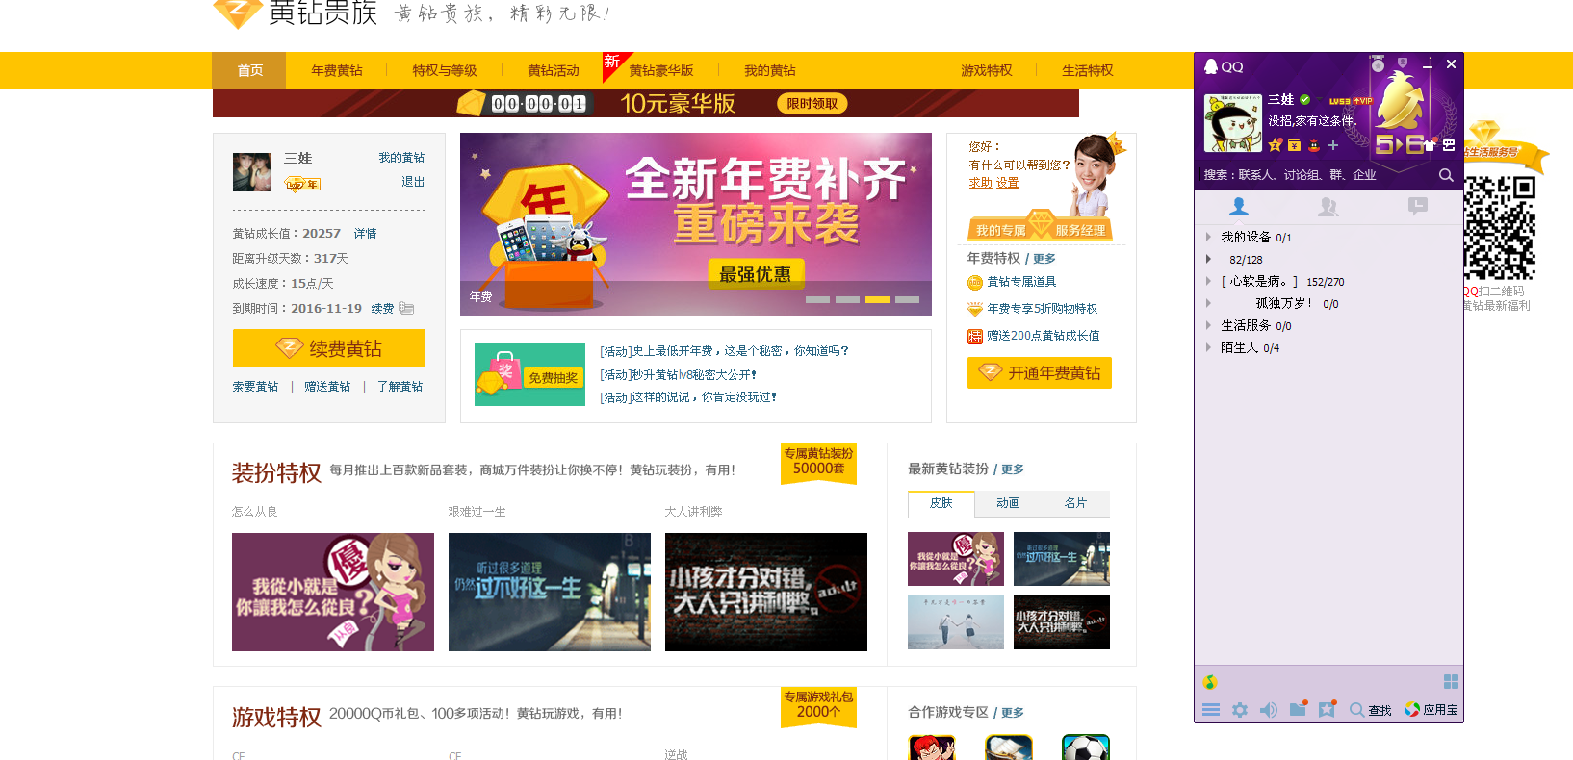Expand the [心软是病。] contact group
The width and height of the screenshot is (1573, 760).
[1209, 281]
